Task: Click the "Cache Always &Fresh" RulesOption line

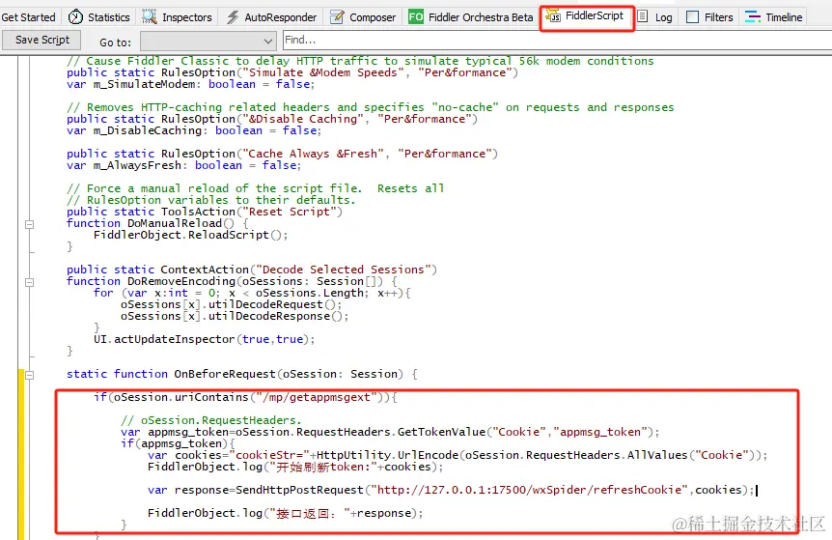Action: (282, 154)
